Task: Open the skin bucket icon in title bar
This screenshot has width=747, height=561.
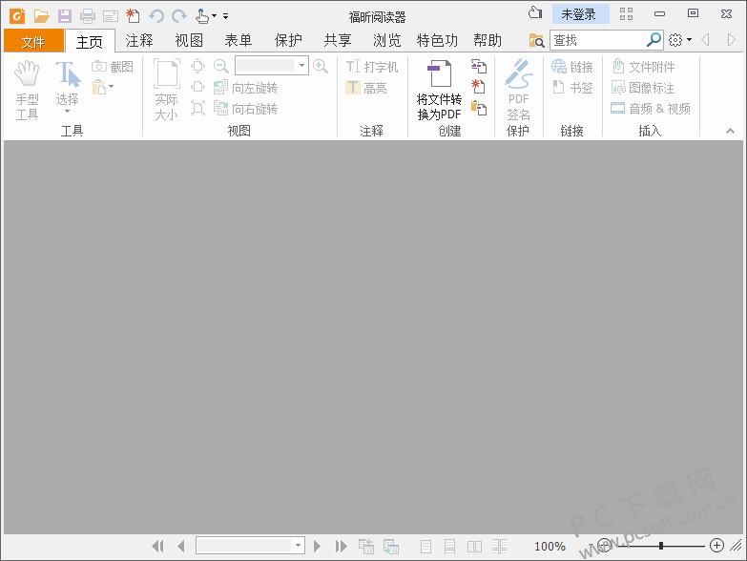Action: (535, 12)
